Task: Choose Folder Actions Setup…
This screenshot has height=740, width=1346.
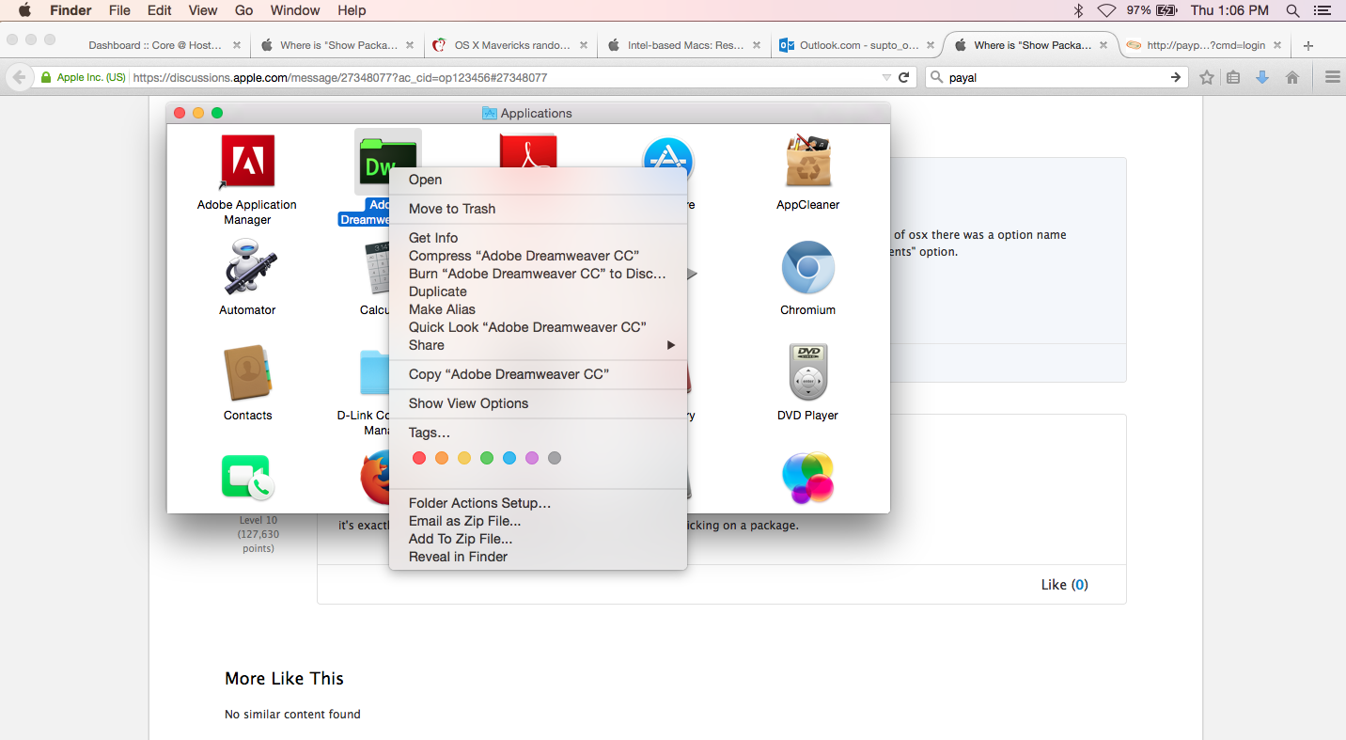Action: pos(538,503)
